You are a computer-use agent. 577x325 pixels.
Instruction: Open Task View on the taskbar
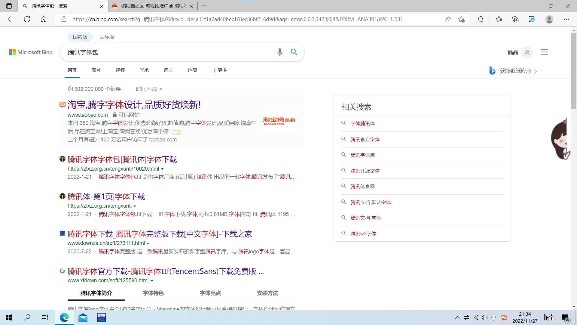(x=45, y=317)
